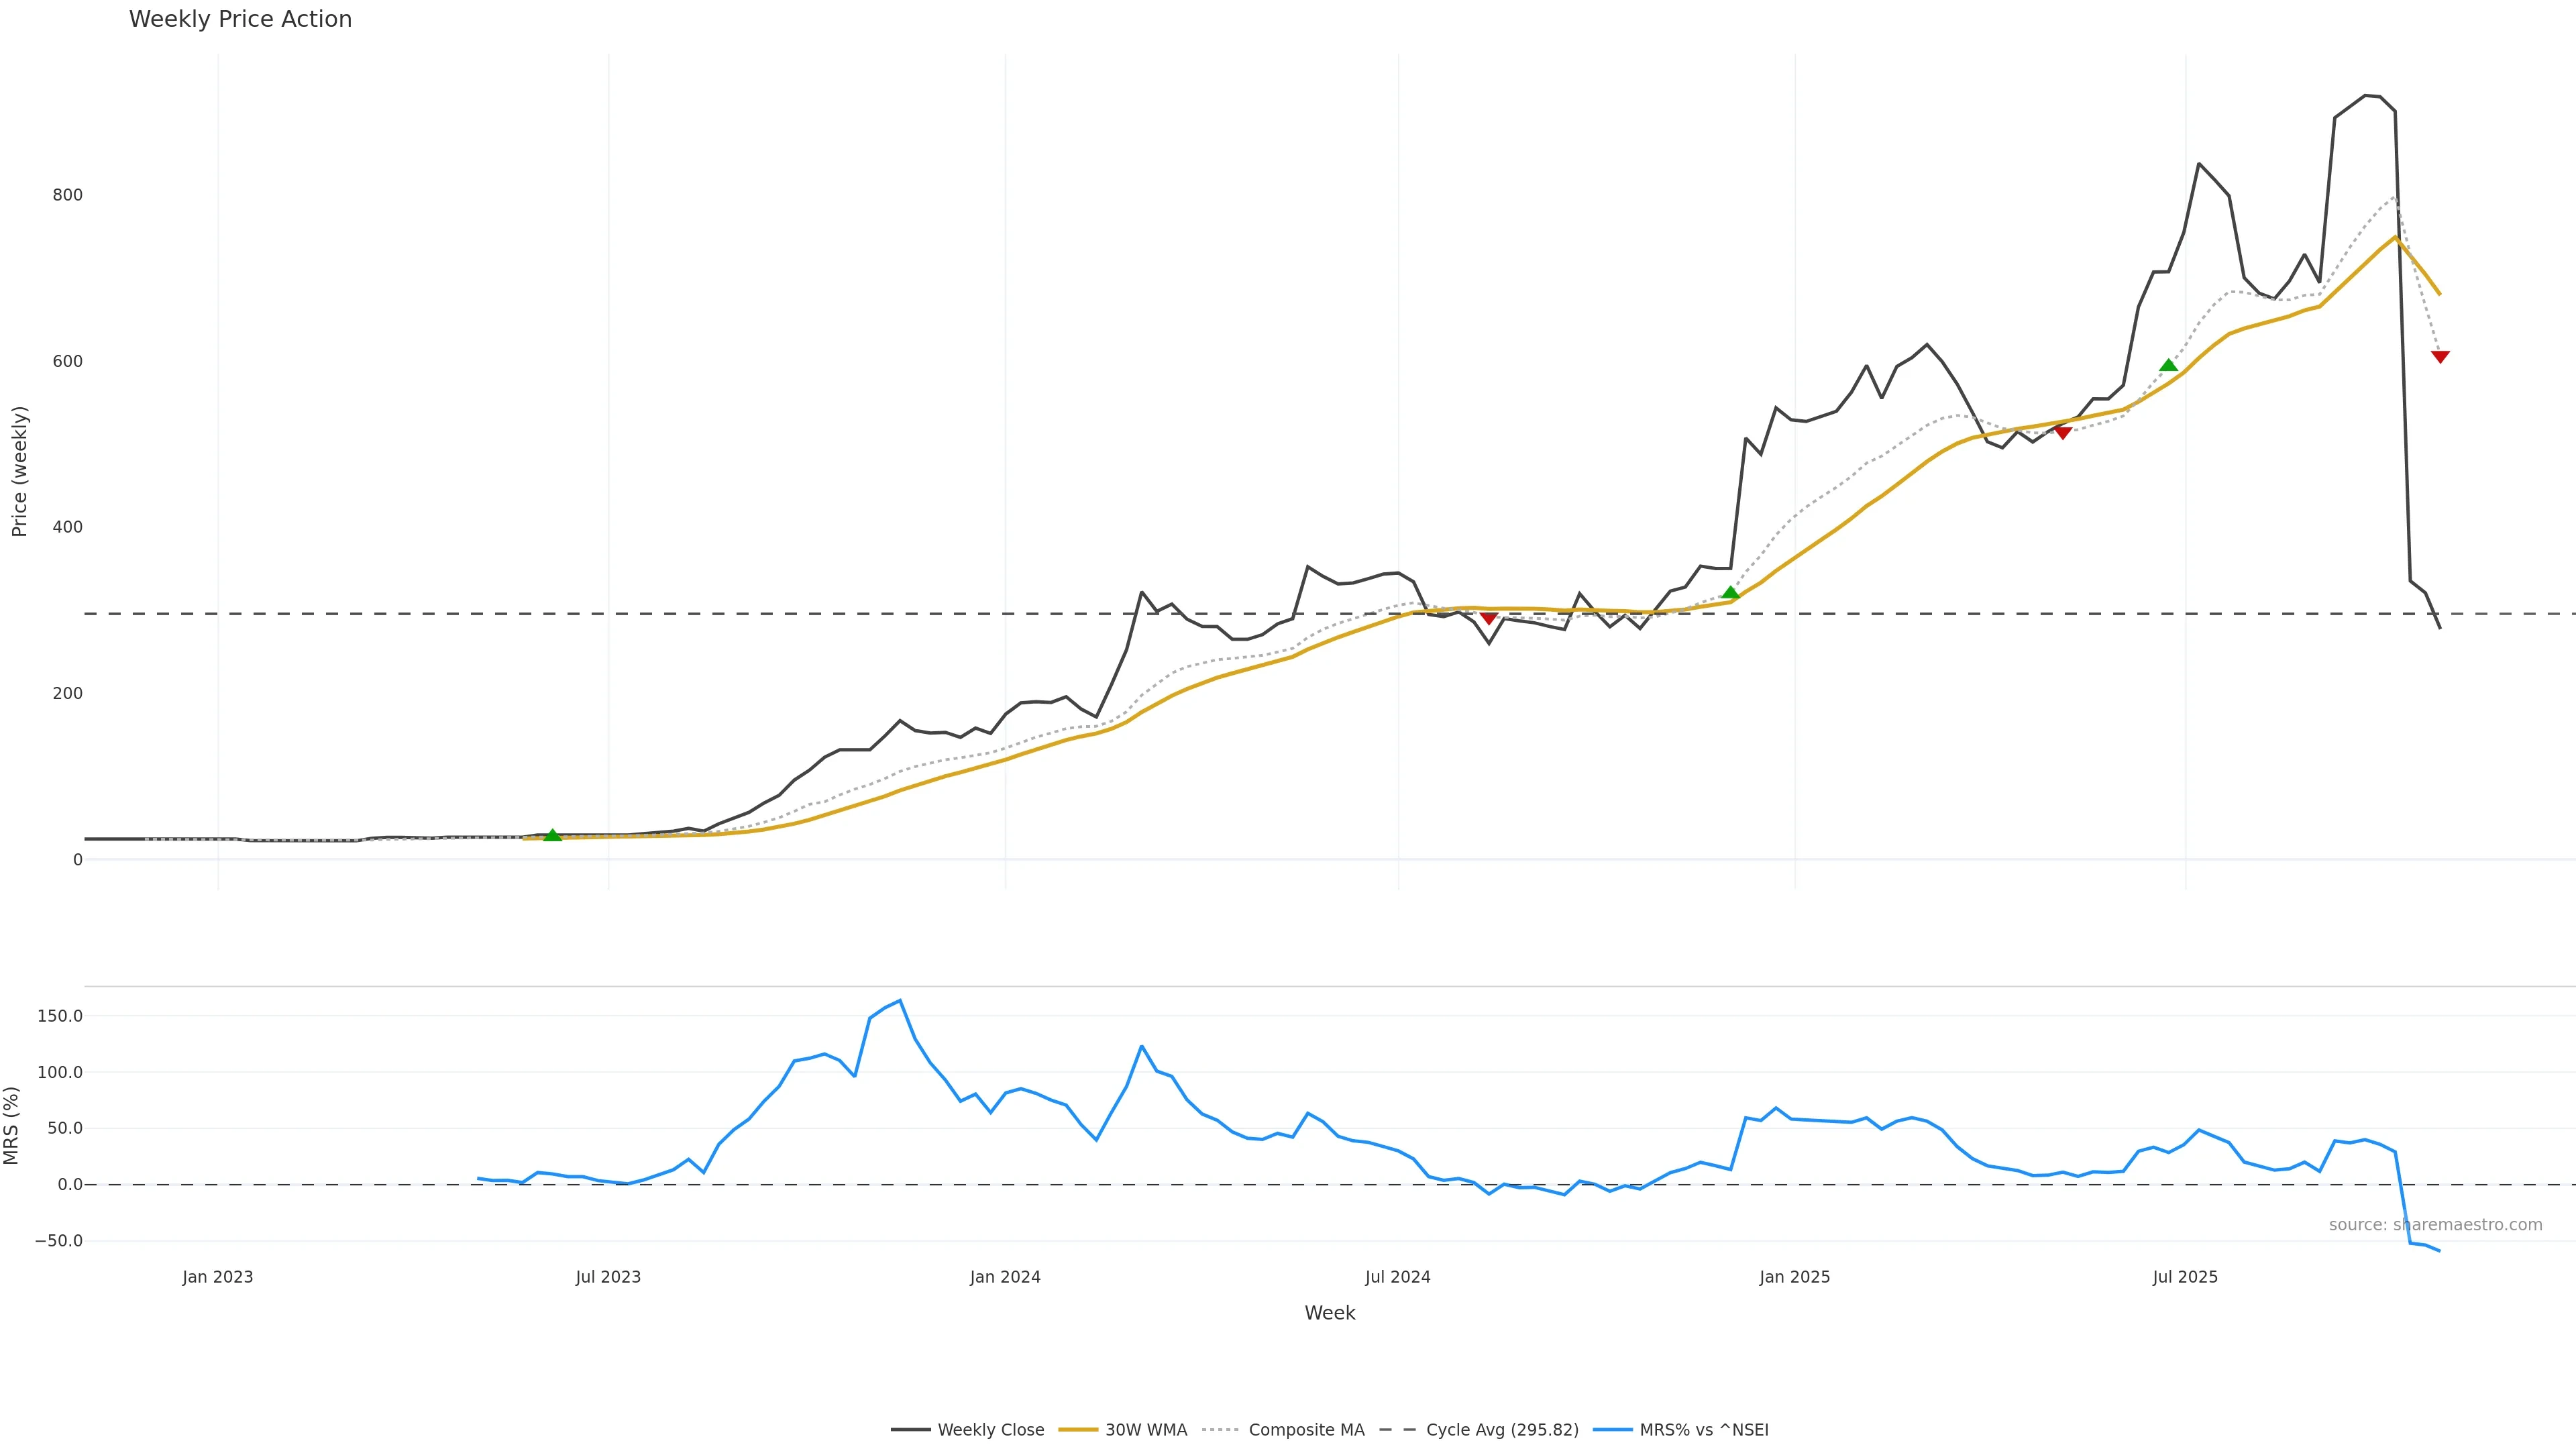Click the red down-triangle marker near August 2024
2576x1449 pixels.
point(1488,618)
